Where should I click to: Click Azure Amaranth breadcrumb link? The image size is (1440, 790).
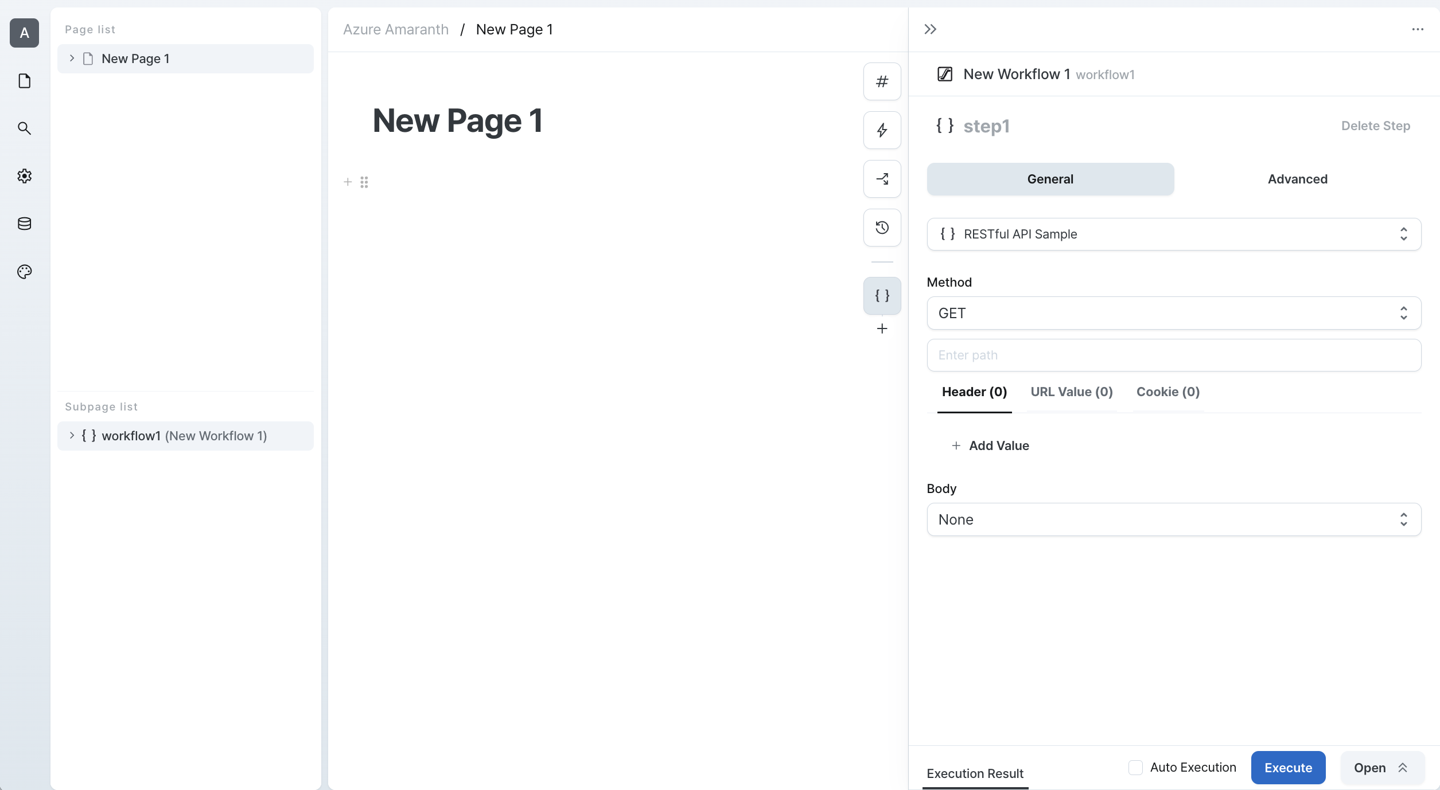click(x=396, y=29)
